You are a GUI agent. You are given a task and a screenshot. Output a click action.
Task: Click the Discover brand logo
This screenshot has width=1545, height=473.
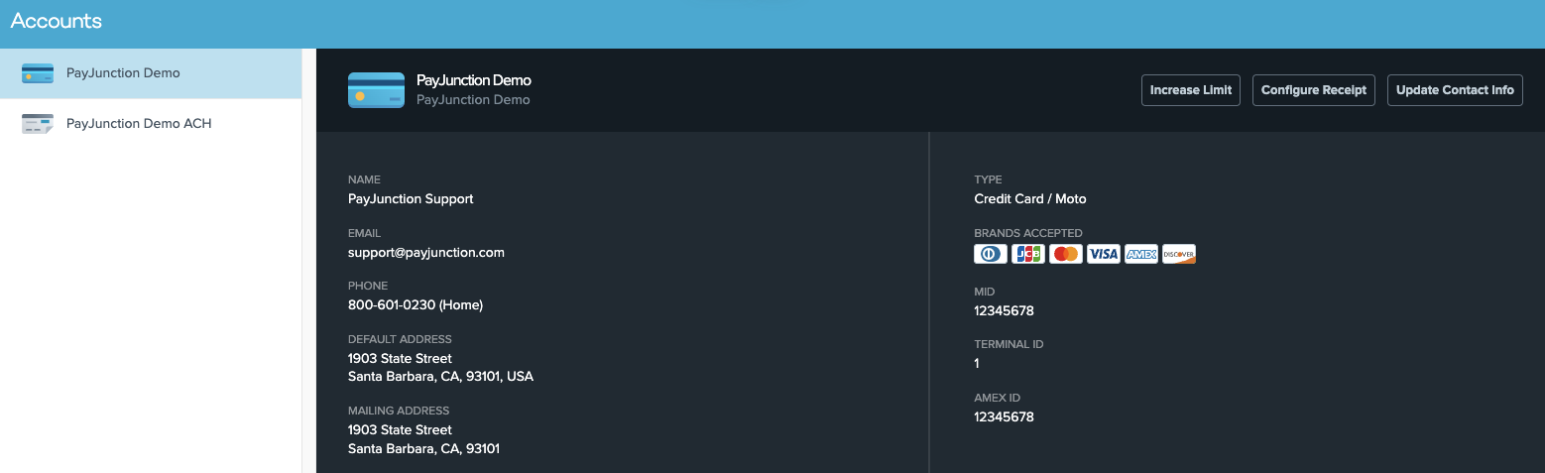[1179, 255]
